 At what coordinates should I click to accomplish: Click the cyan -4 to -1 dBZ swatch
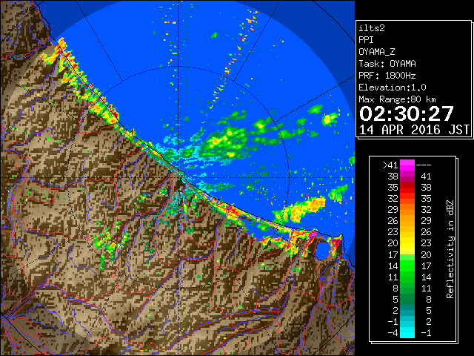tap(407, 332)
